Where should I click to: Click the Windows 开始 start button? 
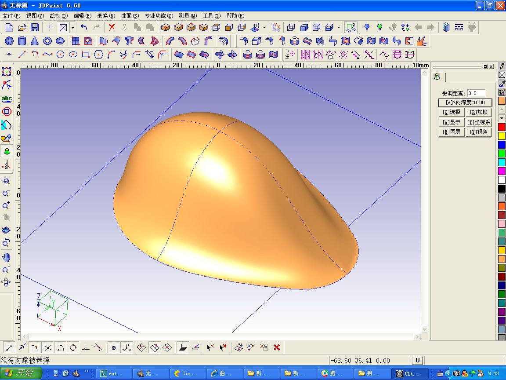[21, 373]
